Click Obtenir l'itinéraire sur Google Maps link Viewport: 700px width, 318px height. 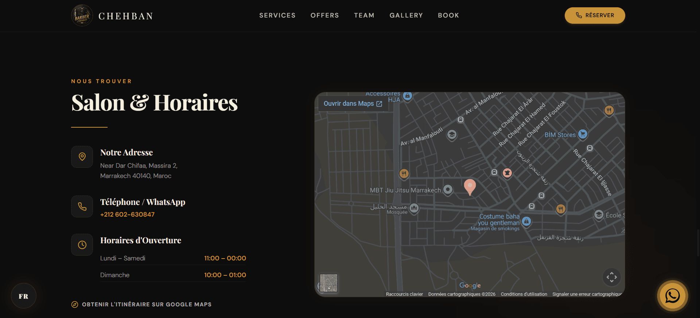tap(141, 305)
